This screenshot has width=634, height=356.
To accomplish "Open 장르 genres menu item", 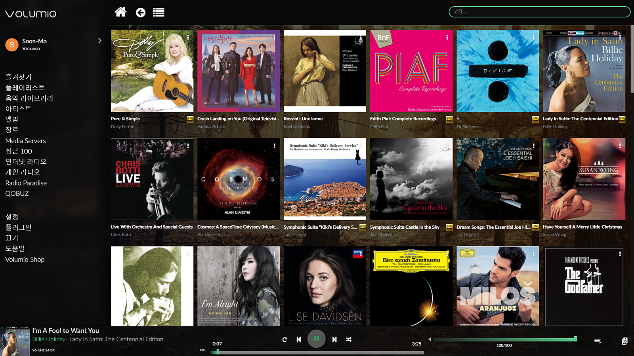I will click(12, 130).
